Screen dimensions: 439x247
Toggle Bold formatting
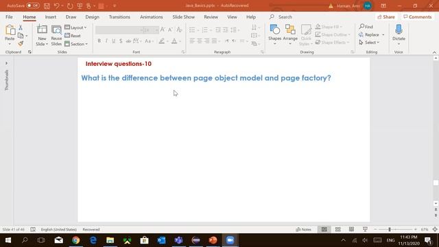click(x=99, y=41)
